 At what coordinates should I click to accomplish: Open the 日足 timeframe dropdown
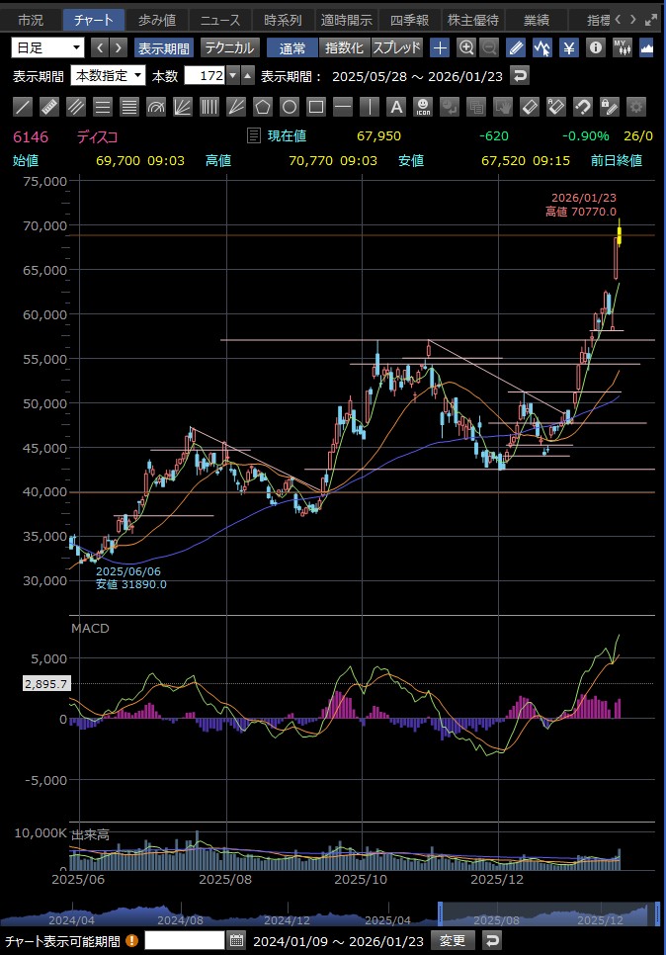[x=48, y=47]
